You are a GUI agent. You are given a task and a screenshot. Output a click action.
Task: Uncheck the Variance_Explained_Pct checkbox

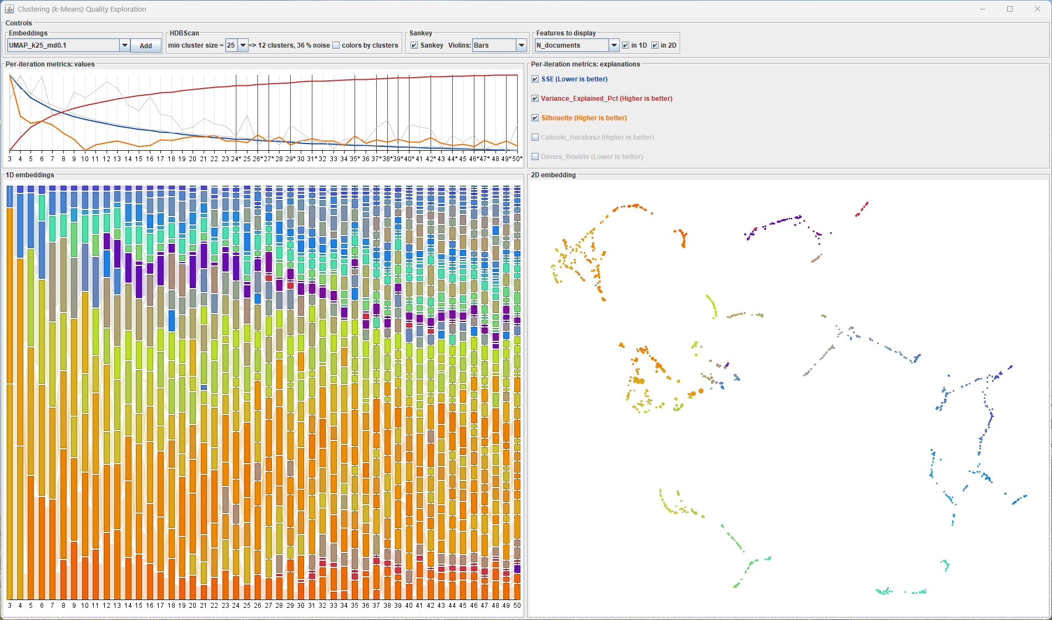[x=535, y=99]
